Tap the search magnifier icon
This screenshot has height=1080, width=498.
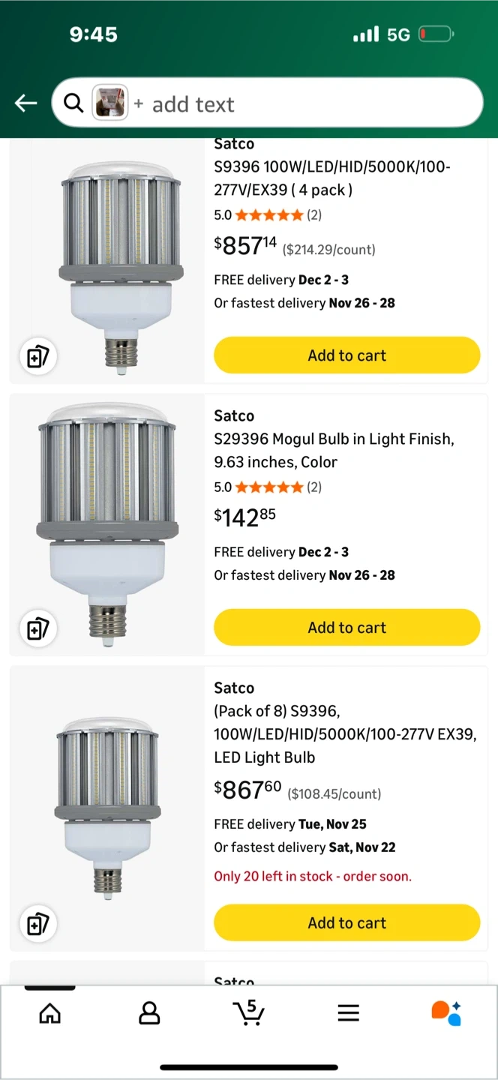73,103
